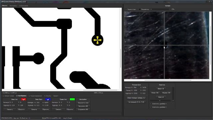The height and width of the screenshot is (120, 213).
Task: Move carriage with the Вниз button
Action: coord(161,97)
